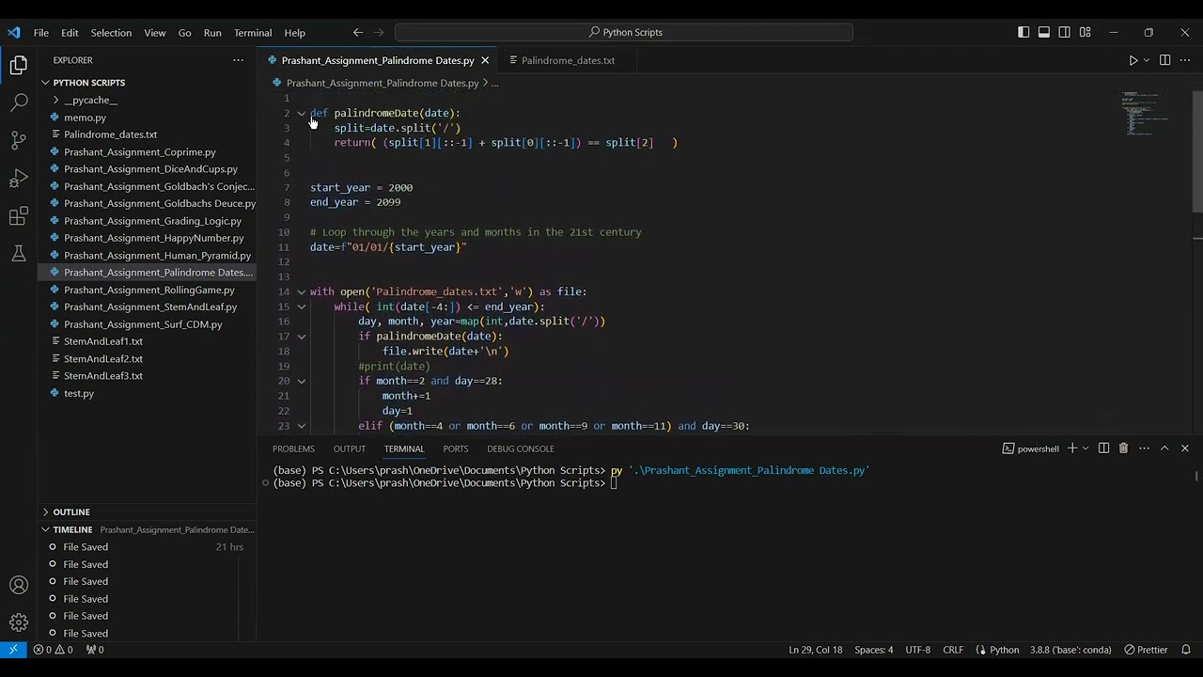This screenshot has height=677, width=1203.
Task: Fold the palindromeDate function at line 2
Action: point(302,113)
